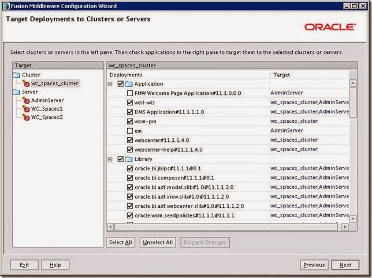Click horizontal scrollbar right arrow

coord(345,227)
